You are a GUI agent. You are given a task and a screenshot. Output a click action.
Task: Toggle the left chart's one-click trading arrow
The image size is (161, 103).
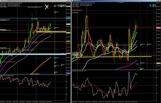point(1,3)
